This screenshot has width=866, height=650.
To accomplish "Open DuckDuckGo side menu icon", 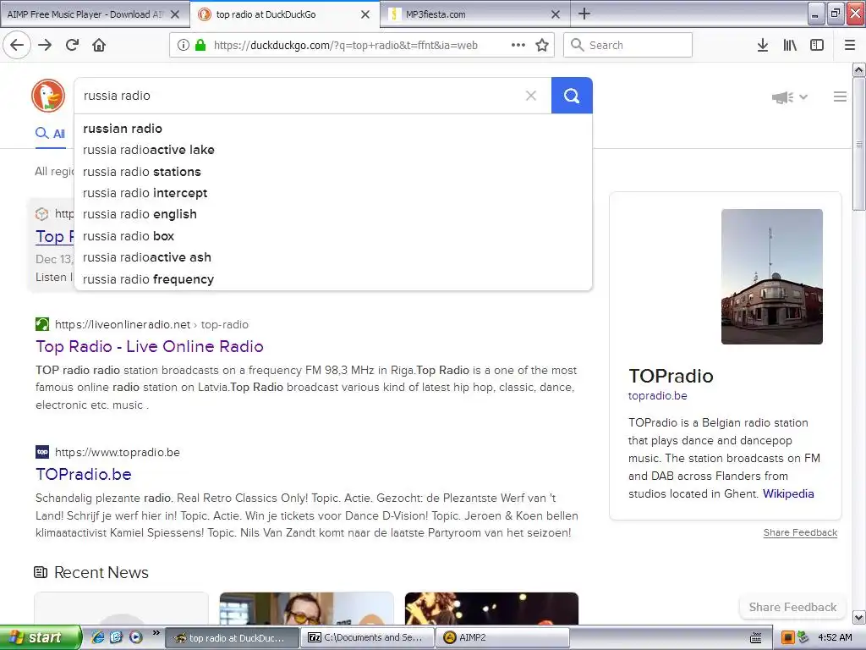I will pyautogui.click(x=840, y=96).
